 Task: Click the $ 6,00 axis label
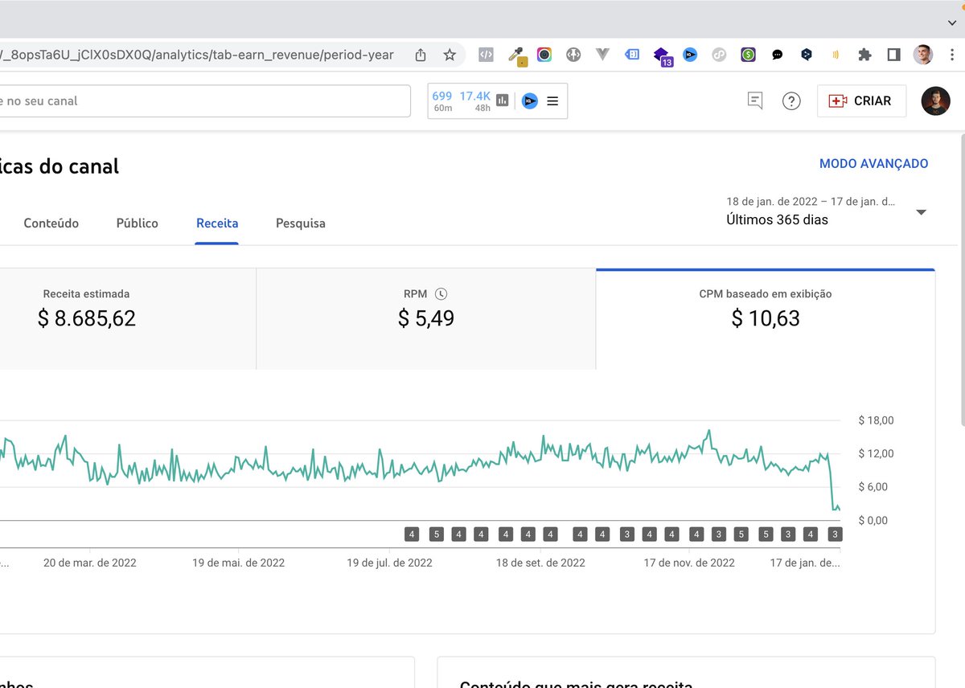[873, 487]
